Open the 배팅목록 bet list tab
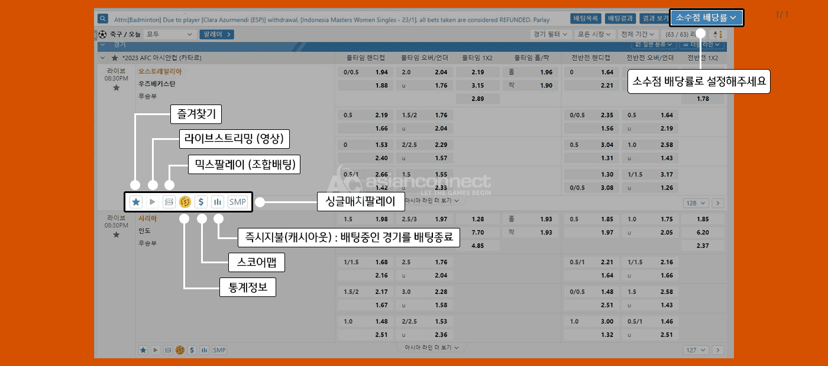Screen dimensions: 828x366 click(x=587, y=18)
